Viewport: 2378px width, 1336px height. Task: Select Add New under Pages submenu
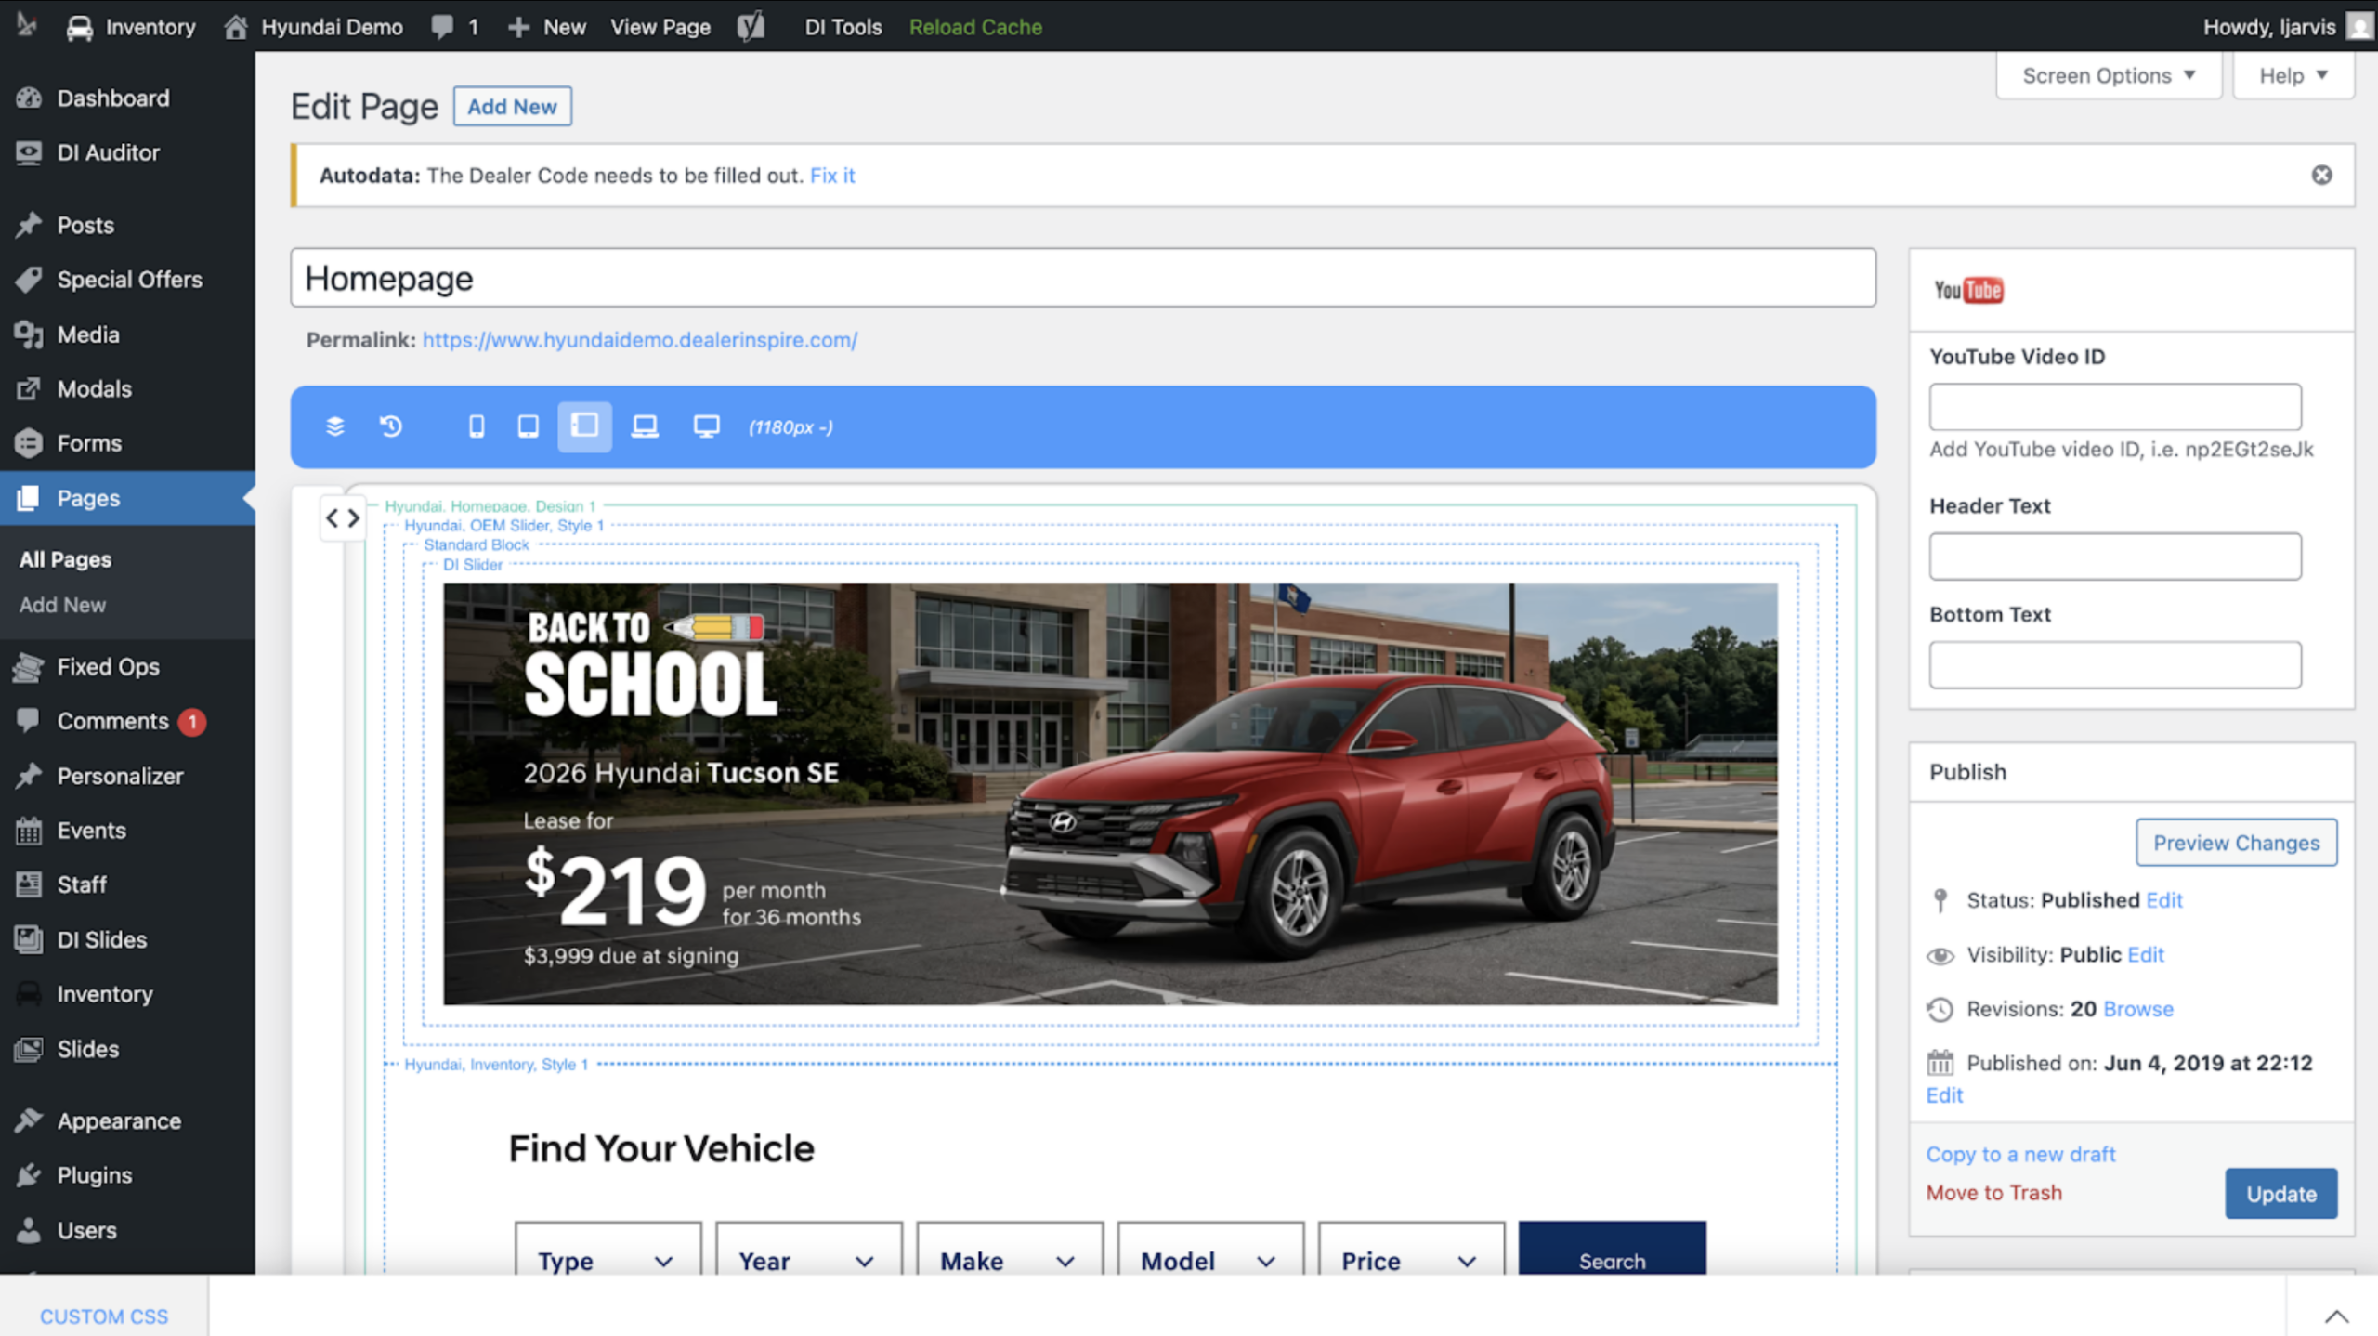point(62,605)
